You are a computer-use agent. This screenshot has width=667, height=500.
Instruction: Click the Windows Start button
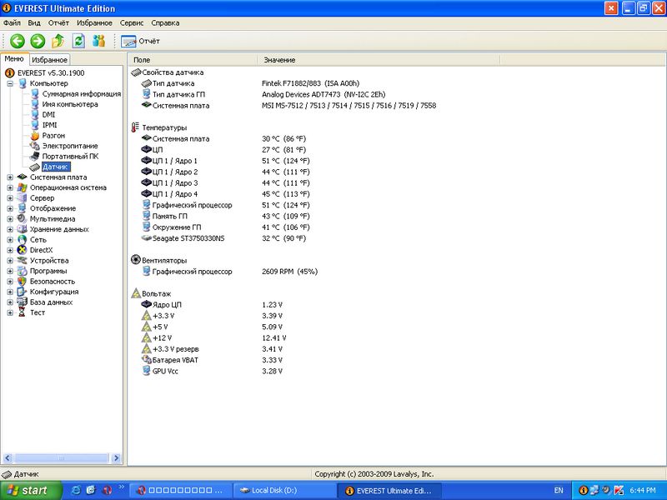click(25, 491)
